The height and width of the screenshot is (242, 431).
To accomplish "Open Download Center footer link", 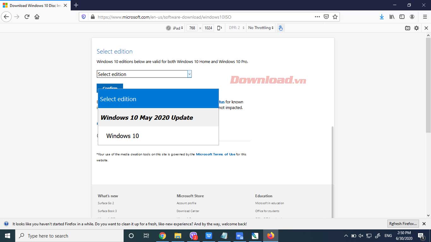I will point(188,211).
